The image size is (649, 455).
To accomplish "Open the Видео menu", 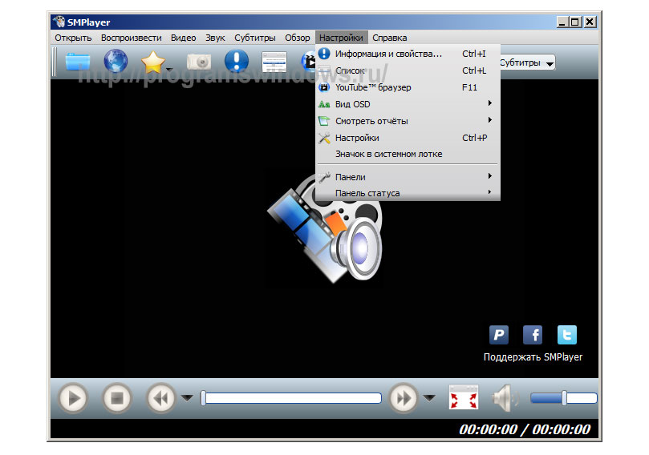I will click(x=184, y=38).
